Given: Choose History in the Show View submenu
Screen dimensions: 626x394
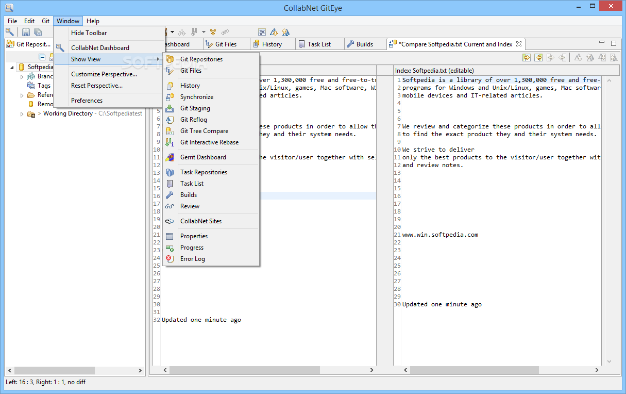Looking at the screenshot, I should [211, 86].
